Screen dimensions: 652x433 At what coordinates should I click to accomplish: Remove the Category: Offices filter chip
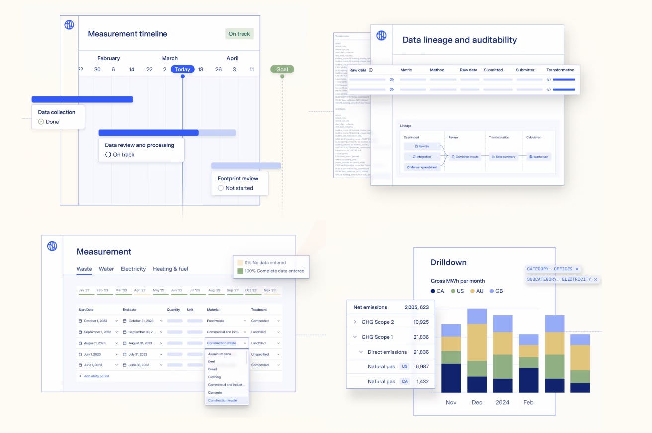coord(577,269)
